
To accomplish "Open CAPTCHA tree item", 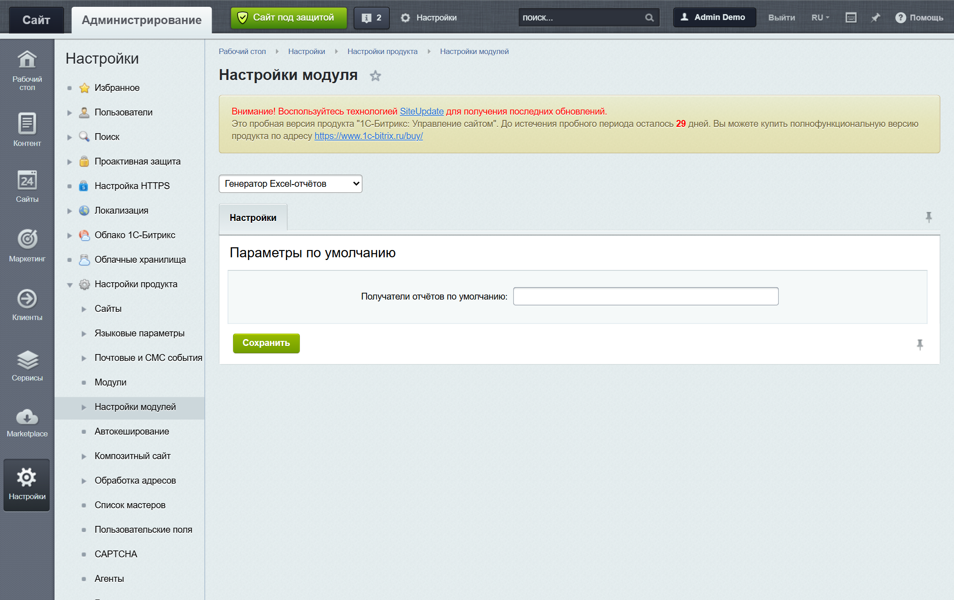I will (116, 554).
